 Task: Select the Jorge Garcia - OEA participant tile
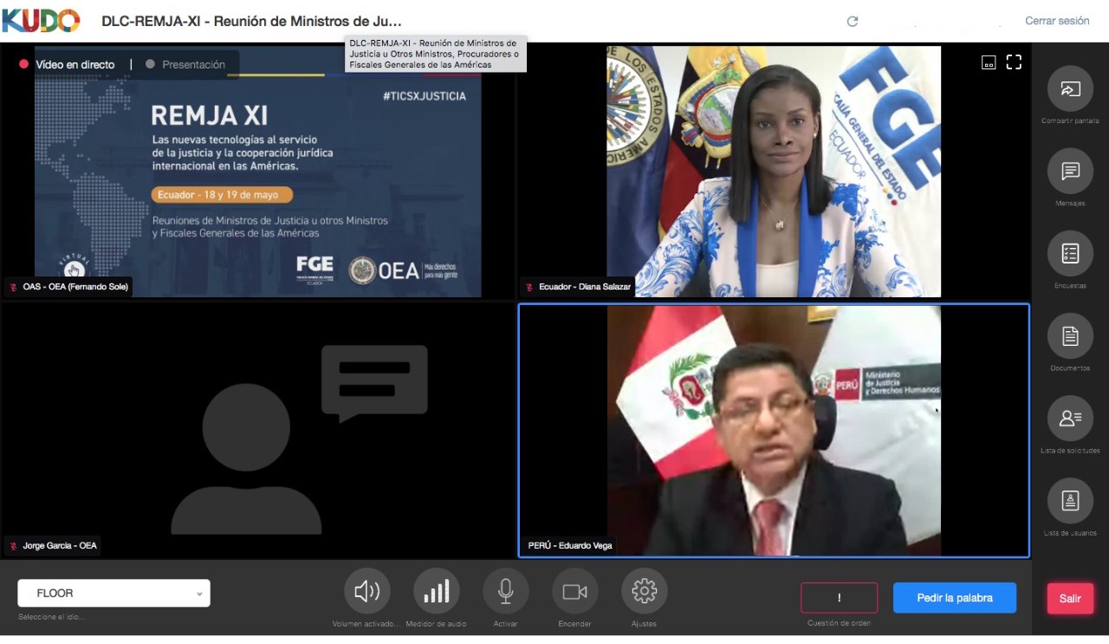tap(257, 430)
